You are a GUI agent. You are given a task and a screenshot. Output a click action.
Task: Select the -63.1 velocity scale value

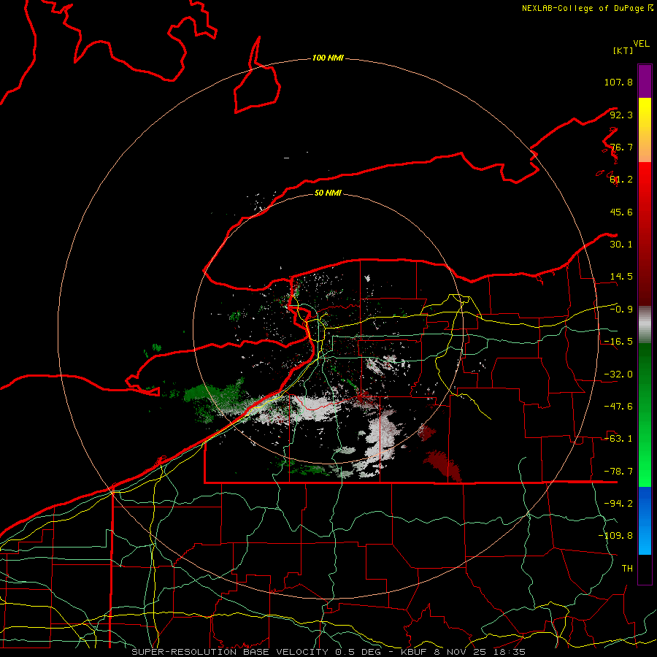pyautogui.click(x=618, y=439)
